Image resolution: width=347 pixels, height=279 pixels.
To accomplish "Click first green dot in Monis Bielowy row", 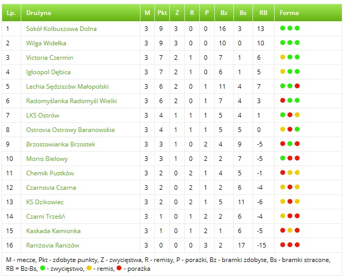I will (282, 158).
